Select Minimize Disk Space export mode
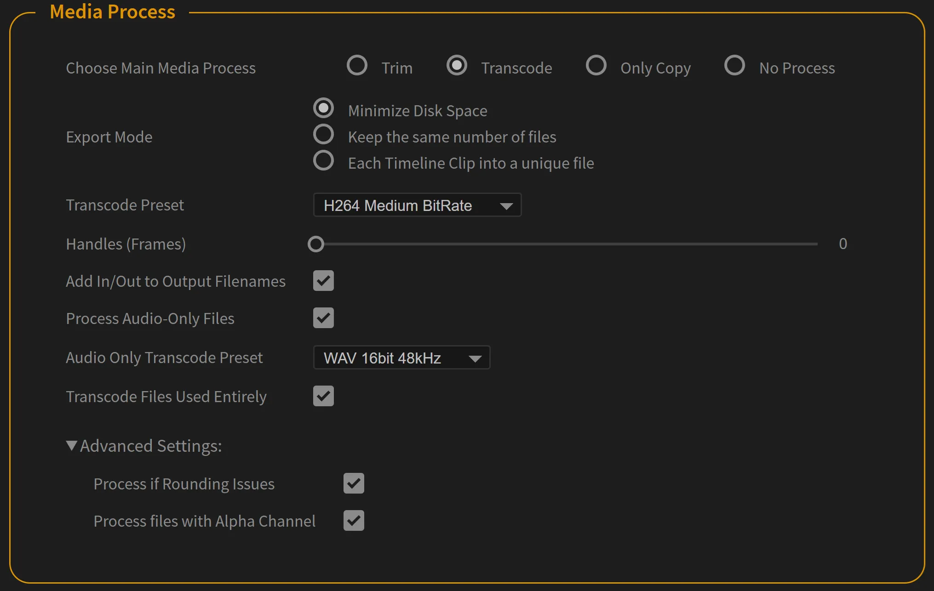The height and width of the screenshot is (591, 934). [x=324, y=108]
